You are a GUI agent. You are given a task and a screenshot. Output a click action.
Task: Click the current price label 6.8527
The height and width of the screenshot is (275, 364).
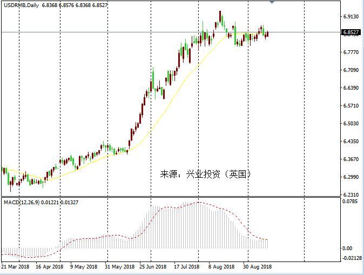[351, 32]
